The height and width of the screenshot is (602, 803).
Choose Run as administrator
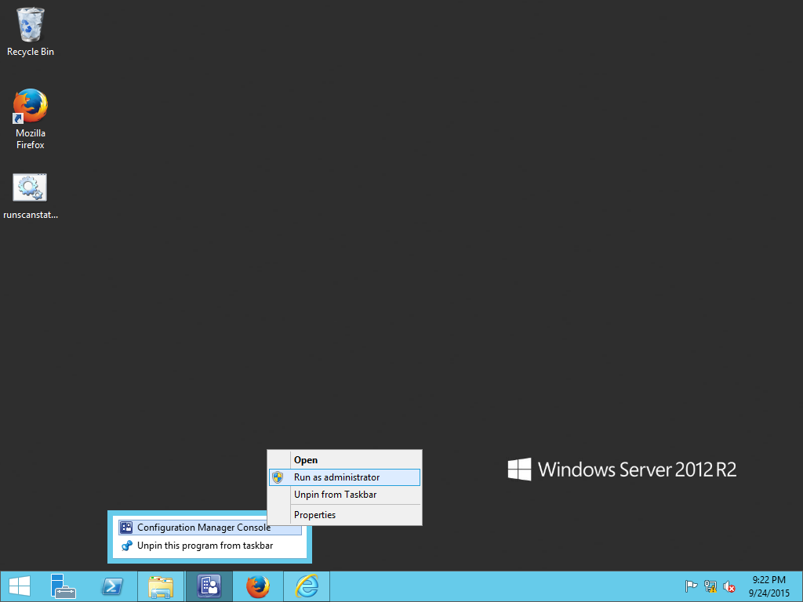point(344,477)
